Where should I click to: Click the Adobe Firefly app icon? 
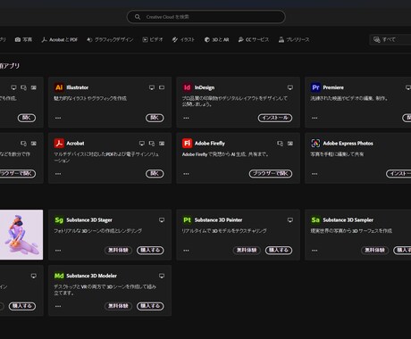click(x=187, y=144)
